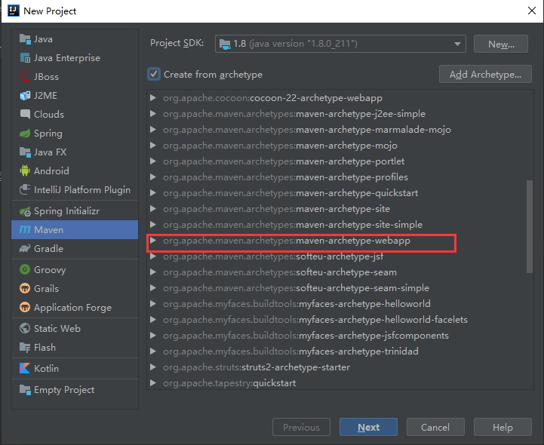Click the Grails orange icon

(x=25, y=288)
